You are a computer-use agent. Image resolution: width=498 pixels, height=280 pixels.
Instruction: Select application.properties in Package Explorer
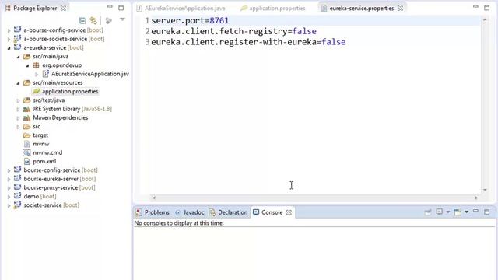pyautogui.click(x=70, y=92)
